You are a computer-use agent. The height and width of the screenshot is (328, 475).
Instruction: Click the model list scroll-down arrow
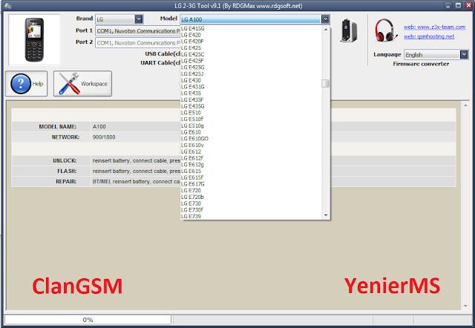click(x=326, y=215)
